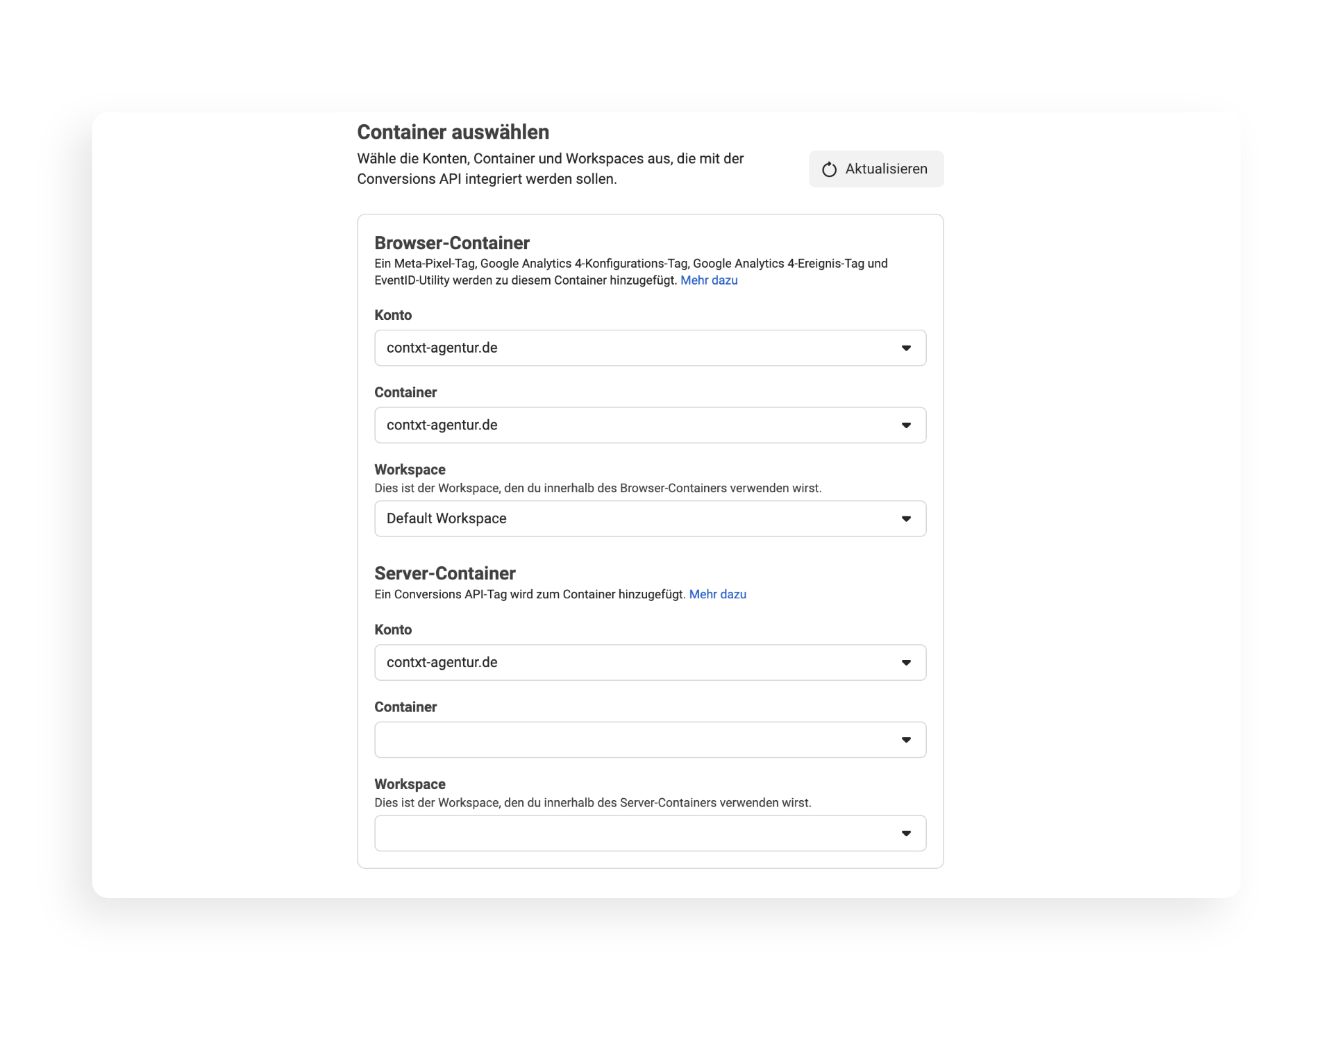Open the Browser-Container Container dropdown
The image size is (1333, 1041).
(650, 425)
